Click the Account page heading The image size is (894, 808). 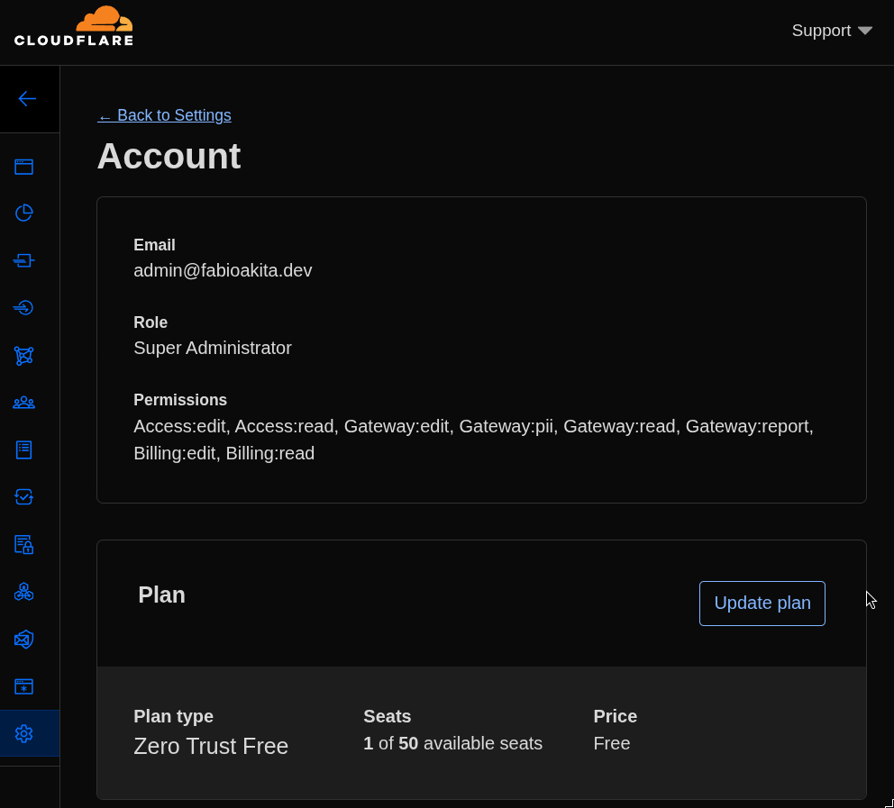[x=169, y=156]
